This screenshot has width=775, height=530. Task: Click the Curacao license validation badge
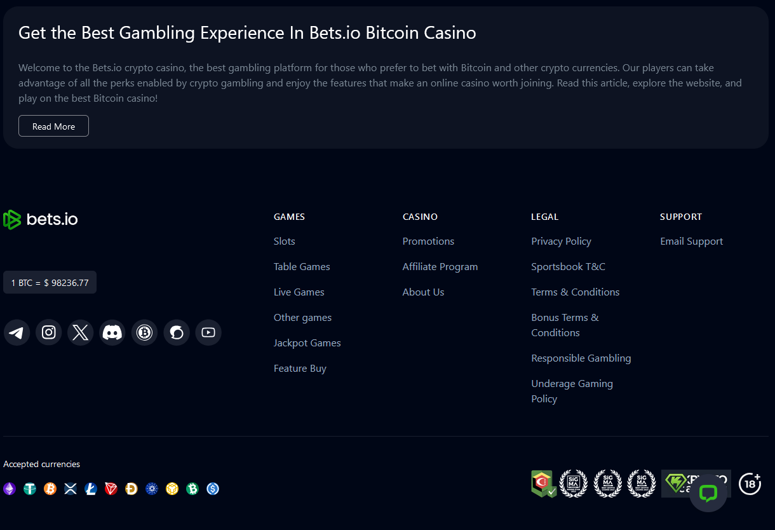[x=544, y=484]
